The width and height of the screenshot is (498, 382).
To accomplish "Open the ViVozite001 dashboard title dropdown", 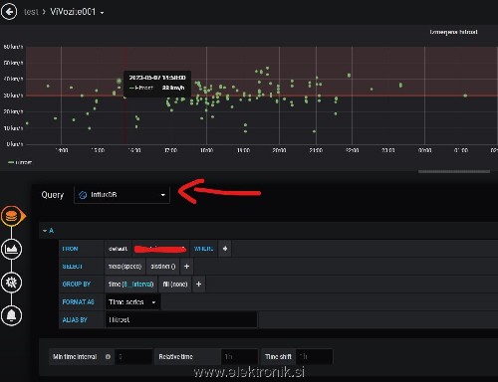I will point(77,12).
